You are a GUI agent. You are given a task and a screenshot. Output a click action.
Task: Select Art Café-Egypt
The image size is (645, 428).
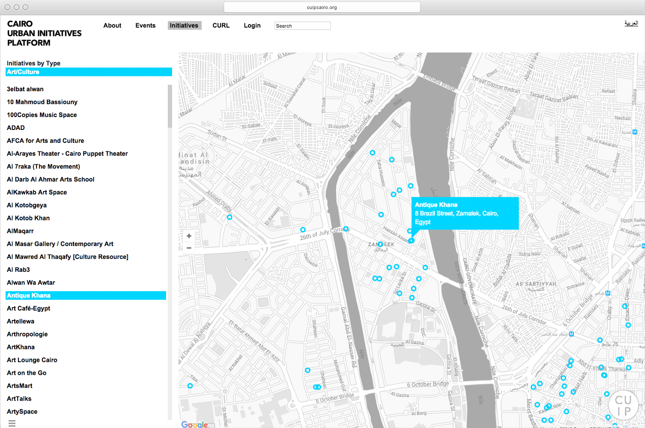(x=29, y=308)
